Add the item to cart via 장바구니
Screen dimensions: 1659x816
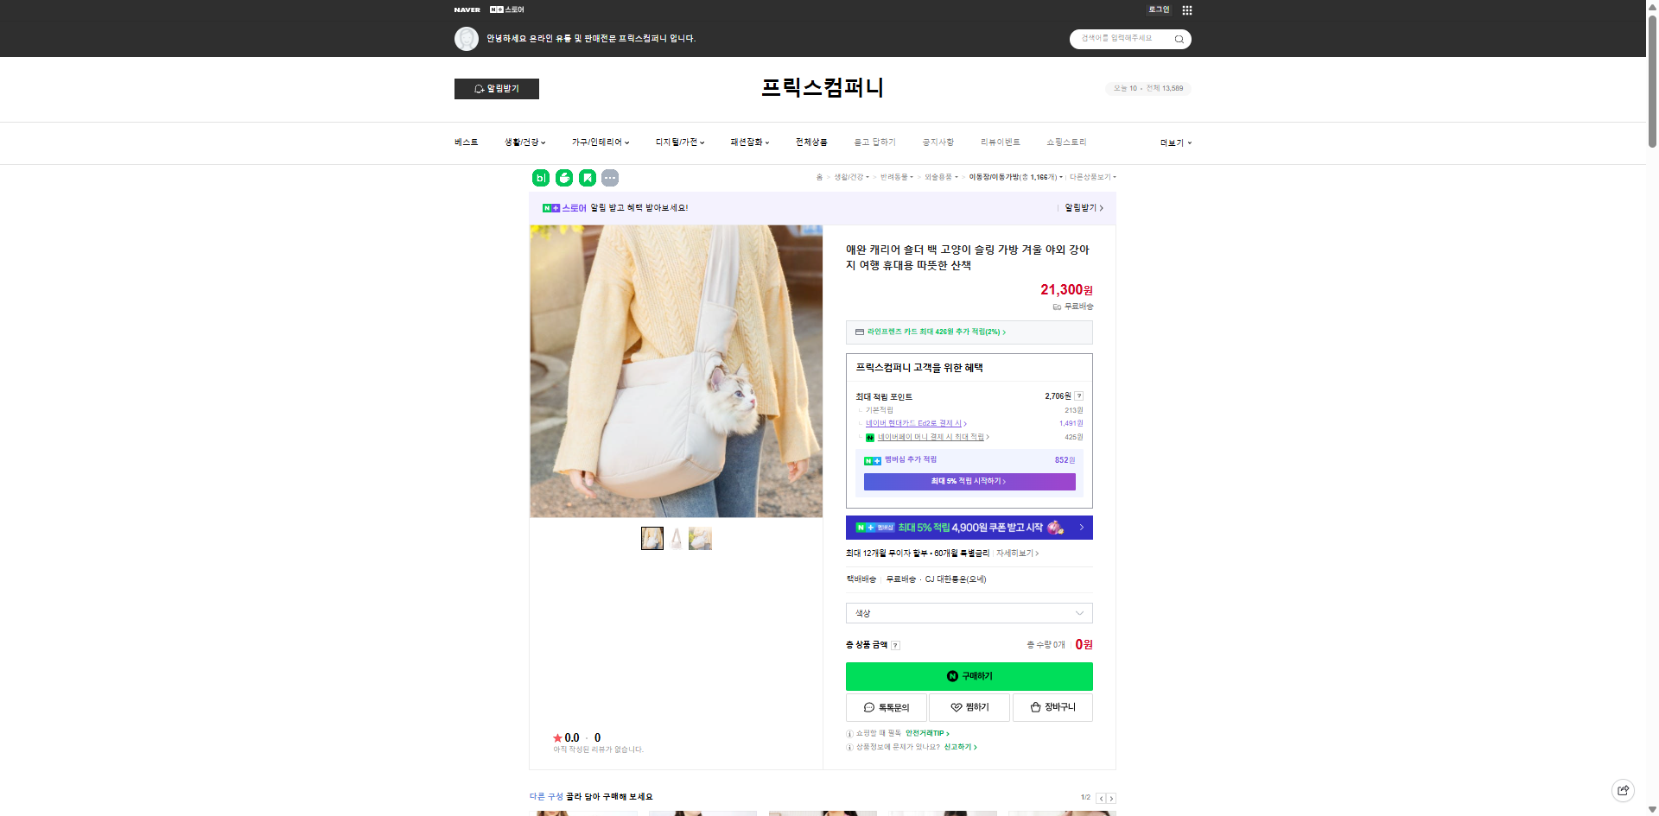(x=1052, y=707)
